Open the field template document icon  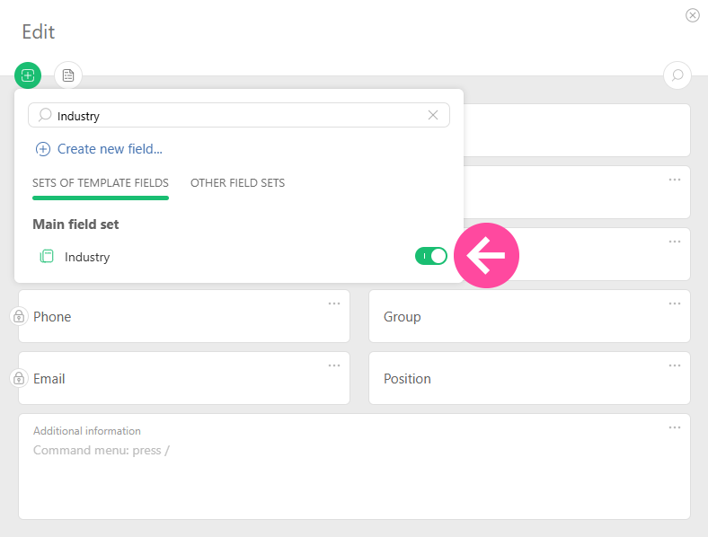[68, 75]
